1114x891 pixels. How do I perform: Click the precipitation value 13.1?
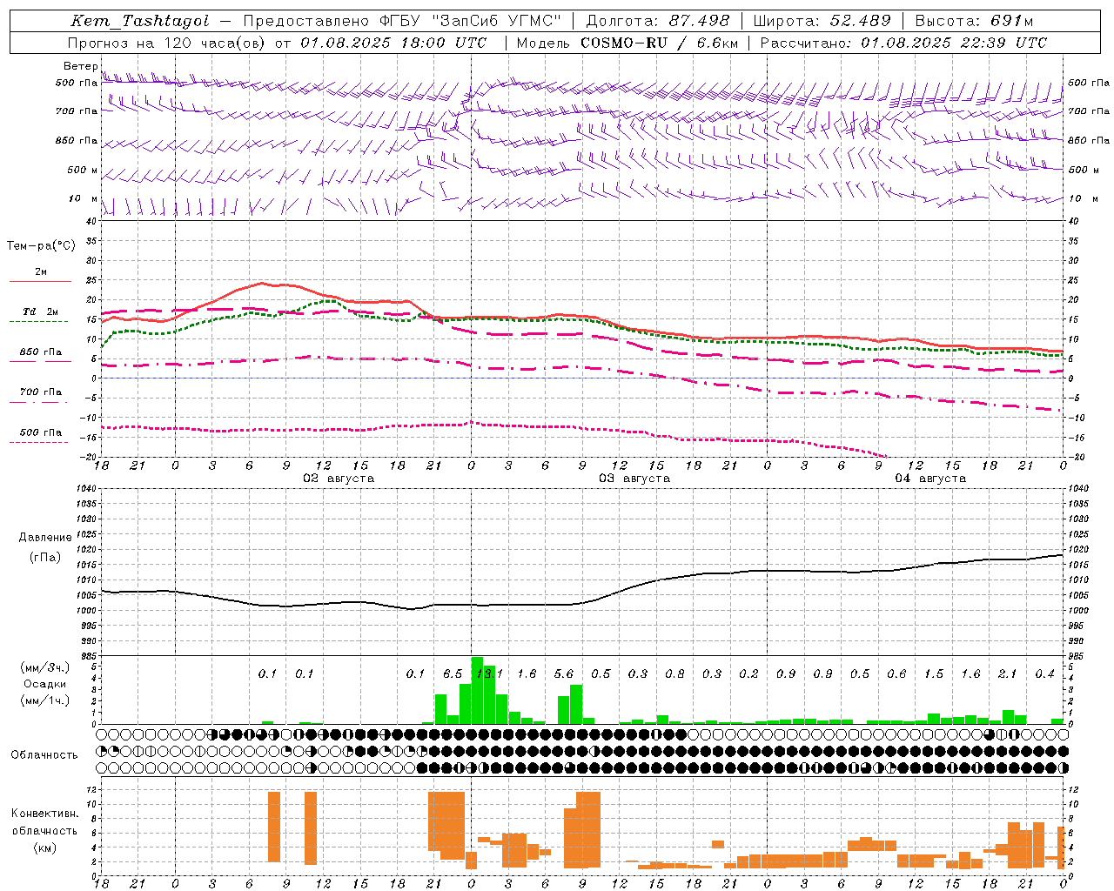[489, 673]
